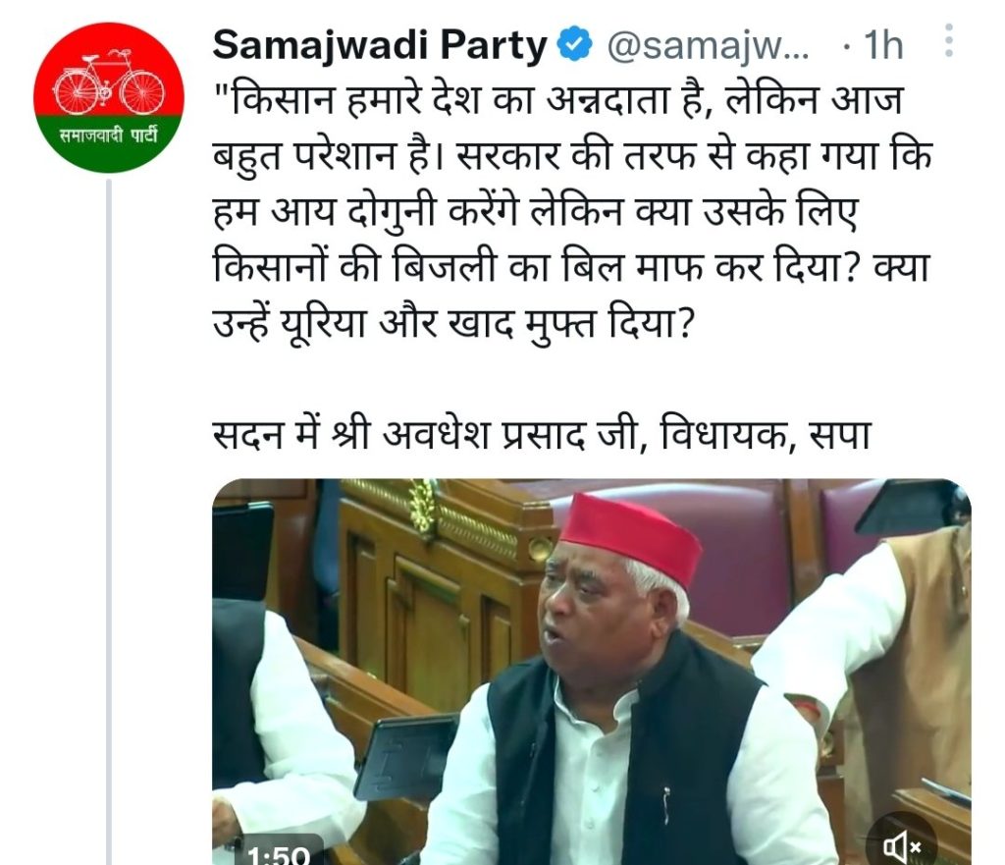Click the "उन्हें यूरिया और खाद मुफ्त दिया?" line
Screen dimensions: 1005x865
[x=453, y=322]
